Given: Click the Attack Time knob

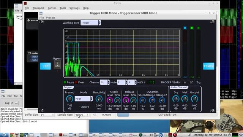Looking at the screenshot, I should click(x=117, y=100).
